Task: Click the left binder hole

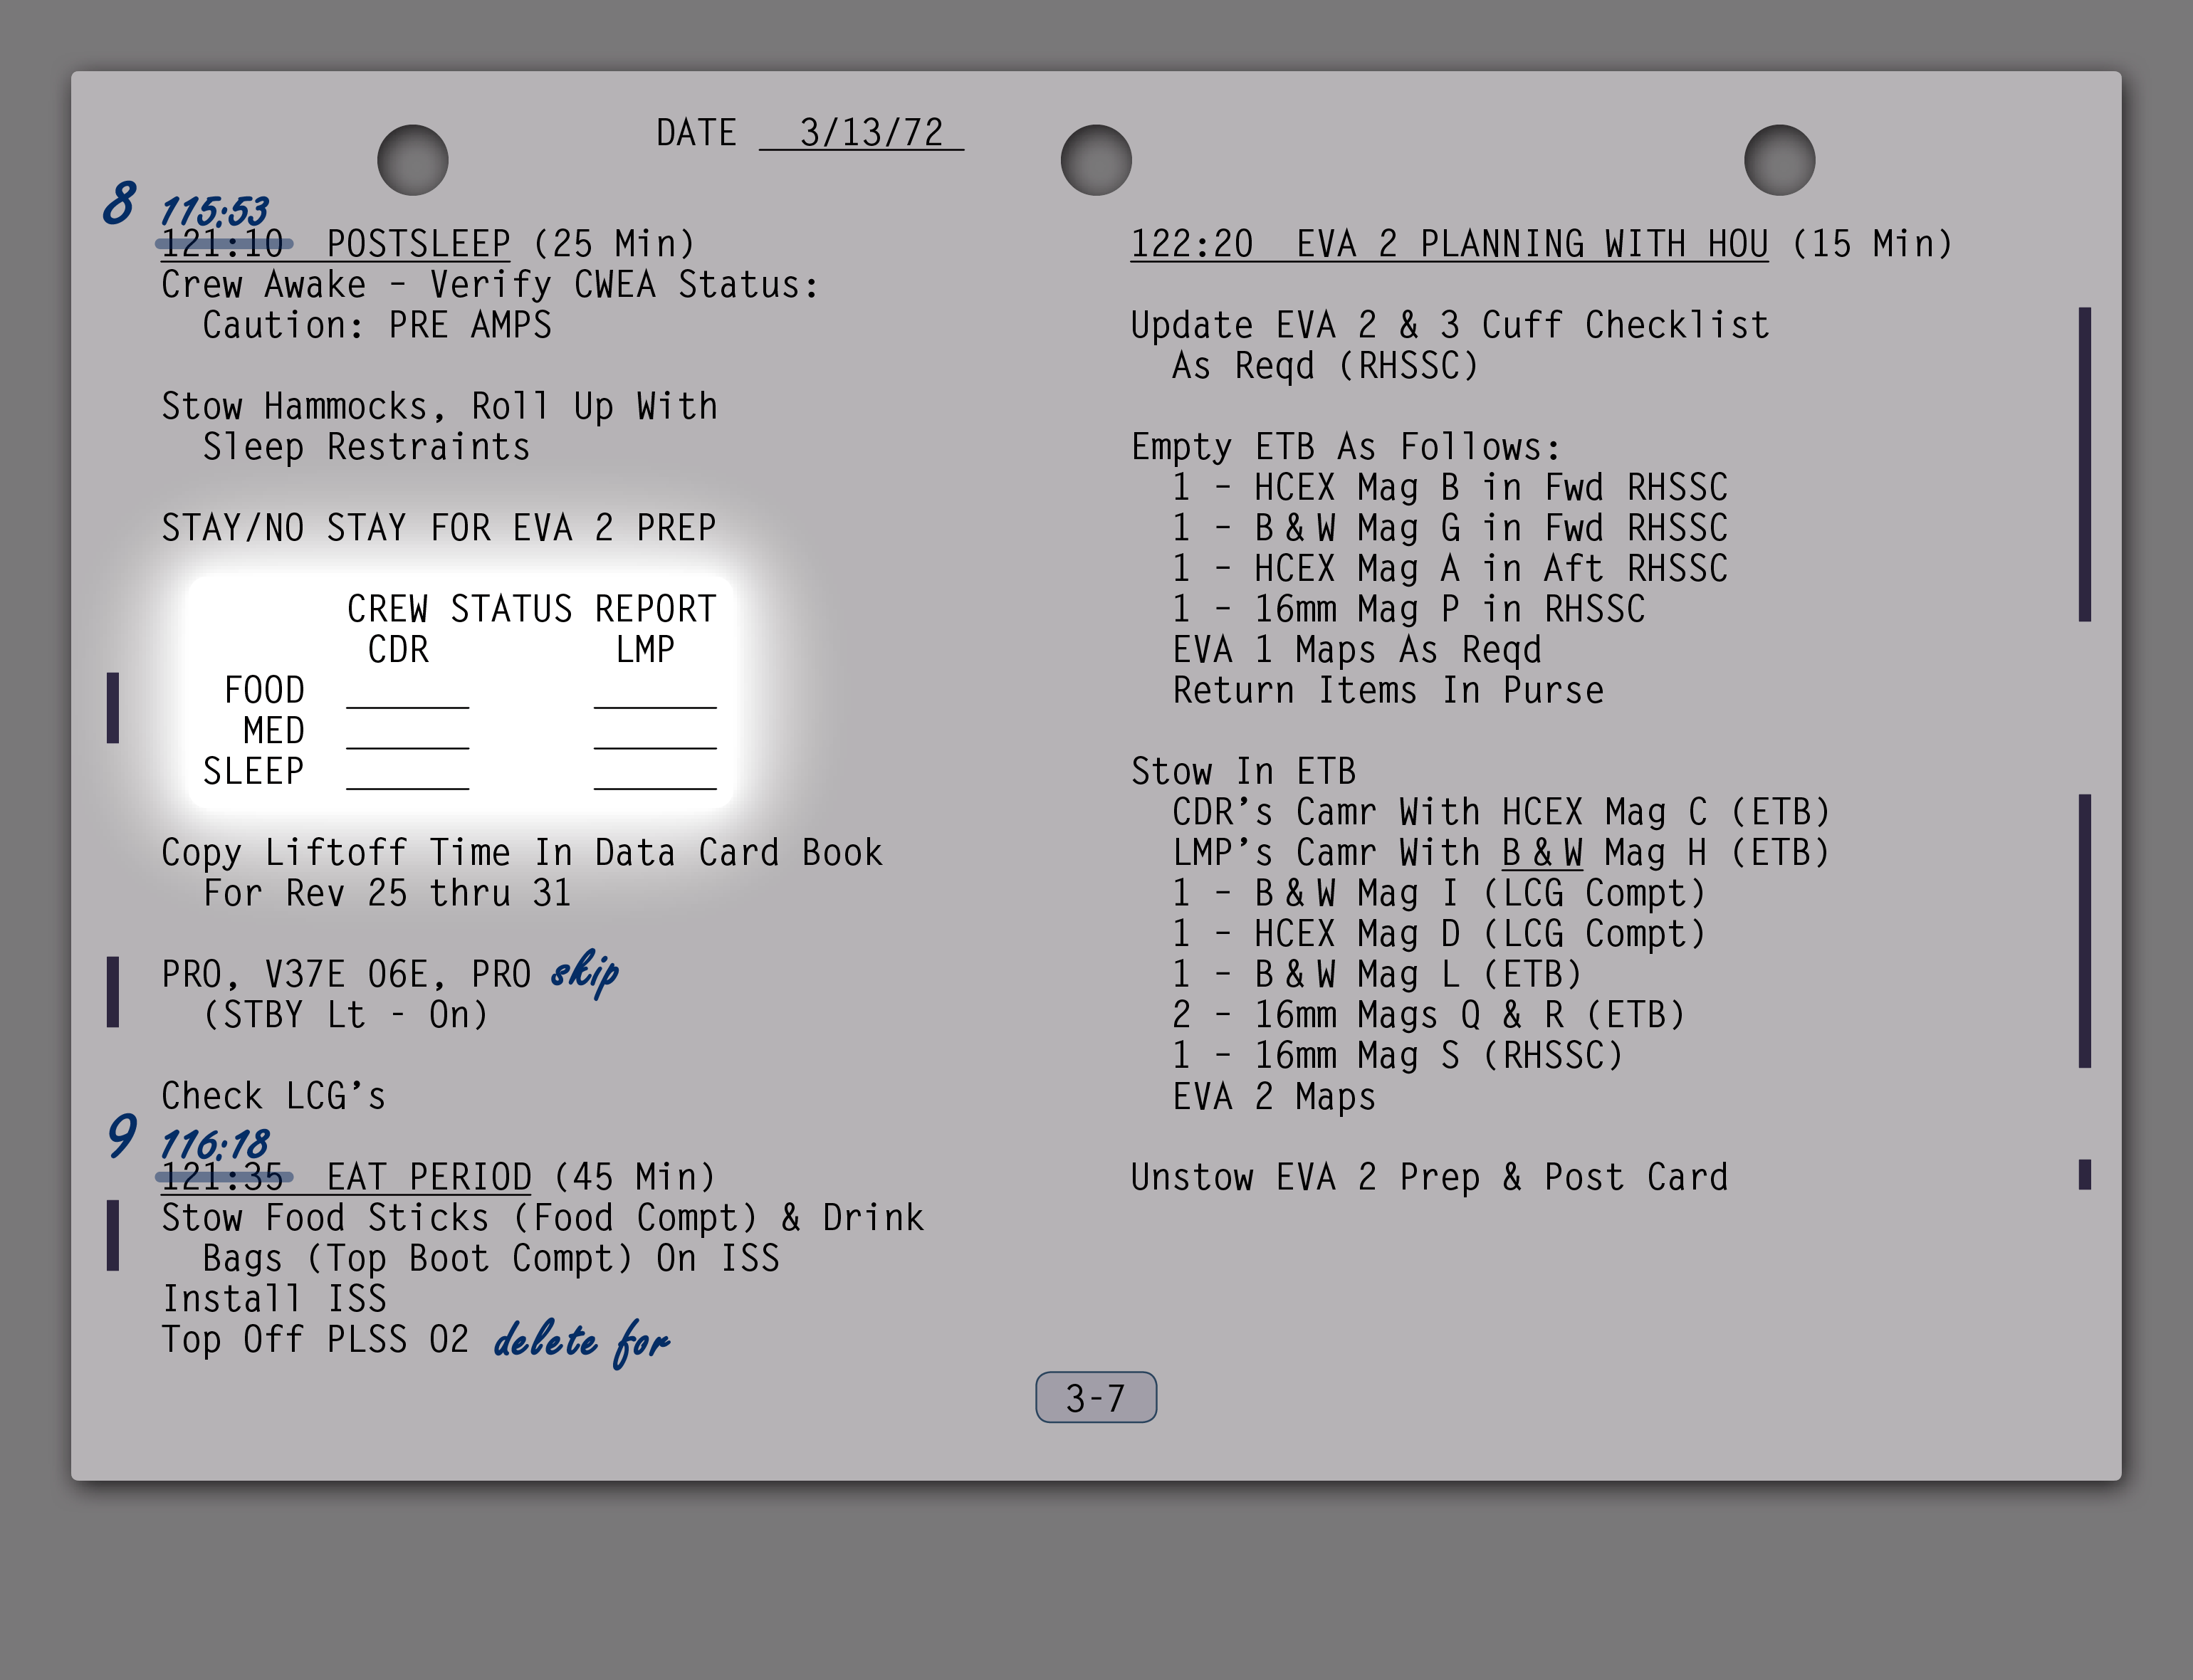Action: pos(412,160)
